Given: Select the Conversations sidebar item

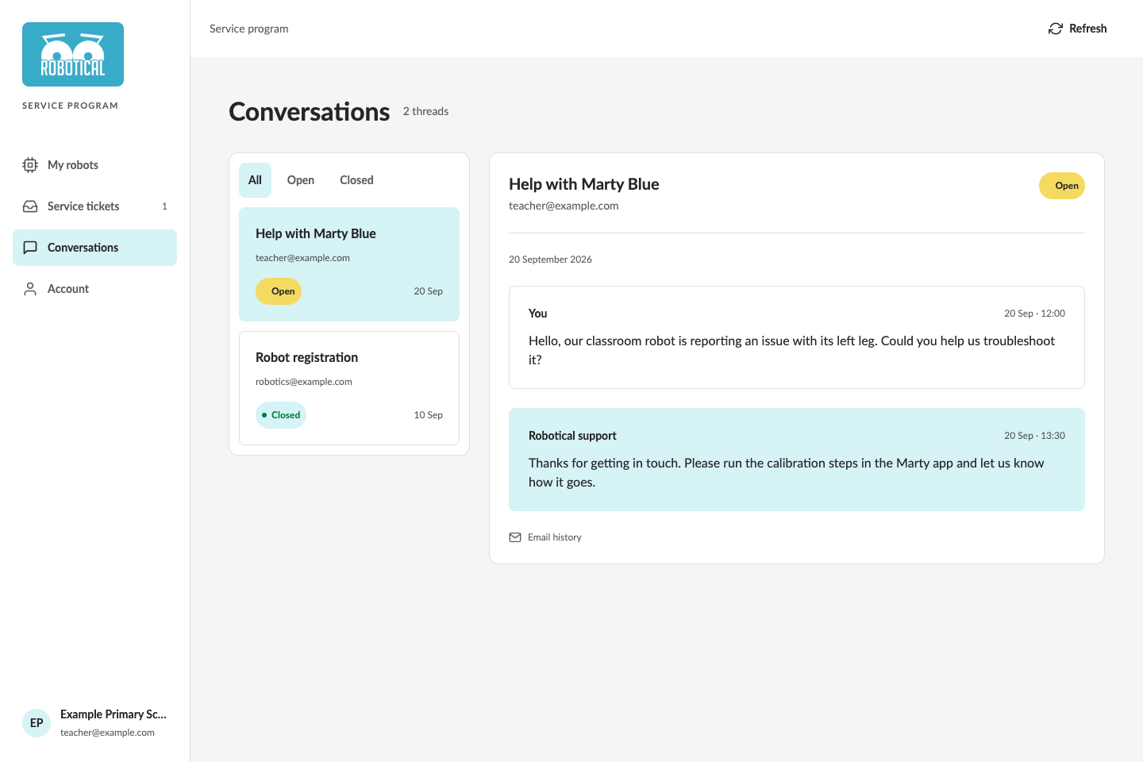Looking at the screenshot, I should [x=94, y=248].
